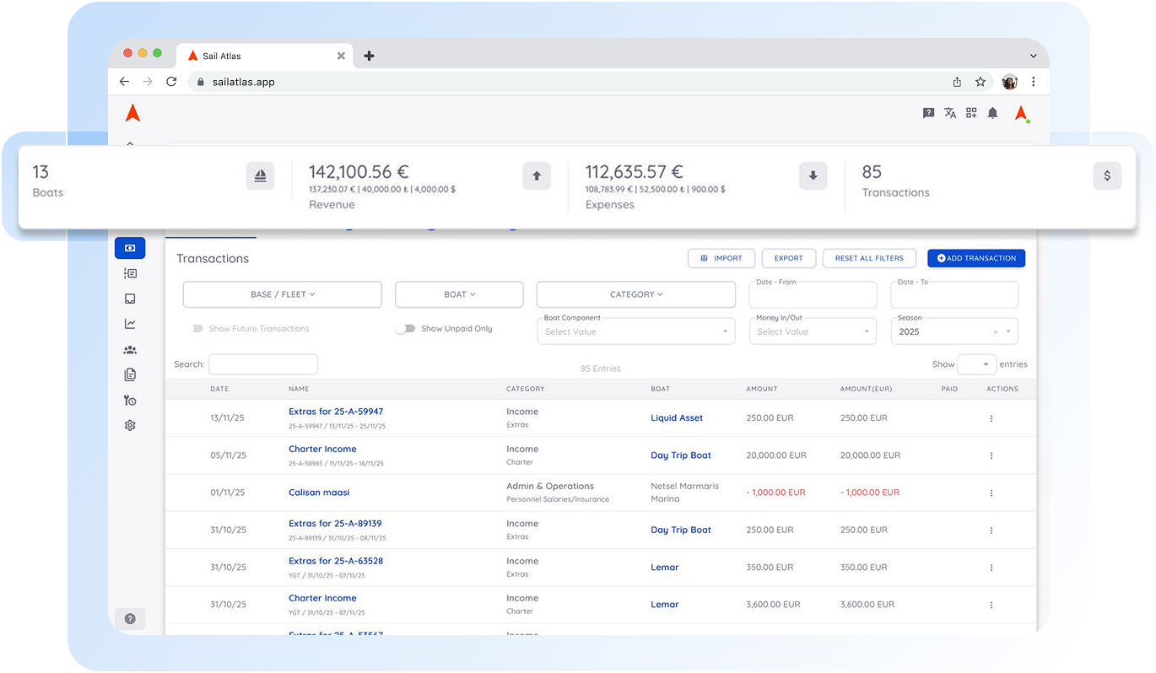Viewport: 1156px width, 673px height.
Task: Open Sail Atlas settings via the gear icon
Action: [130, 425]
